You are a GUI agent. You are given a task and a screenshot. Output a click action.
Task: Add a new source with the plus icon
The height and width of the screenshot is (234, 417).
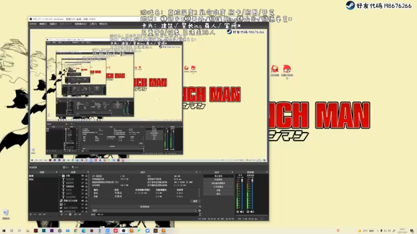click(x=62, y=214)
